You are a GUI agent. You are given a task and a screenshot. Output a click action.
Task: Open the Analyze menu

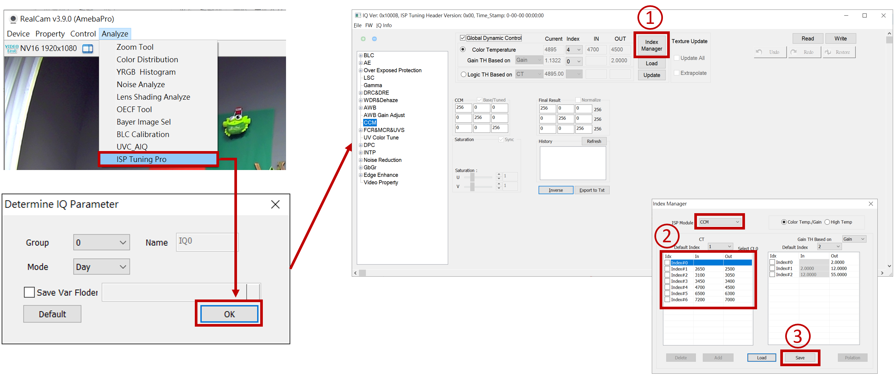click(115, 34)
